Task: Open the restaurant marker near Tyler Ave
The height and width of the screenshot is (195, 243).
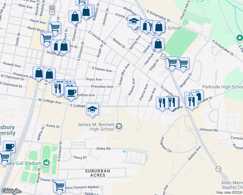Action: (162, 104)
